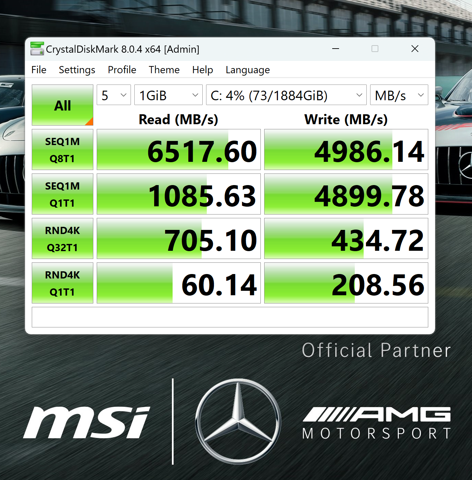472x480 pixels.
Task: Click the 705.10 random read result
Action: point(179,238)
